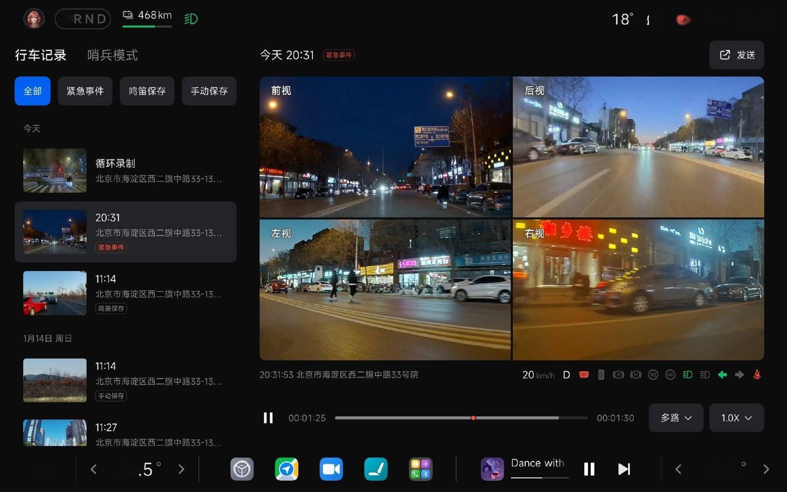Click the 今天 20:31 title
This screenshot has height=492, width=787.
(287, 55)
